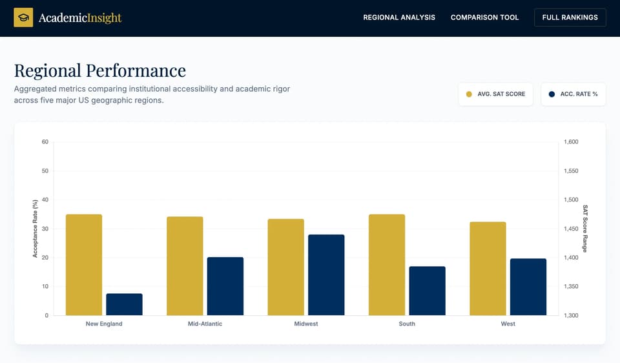Toggle the Acc. Rate % legend
This screenshot has width=620, height=363.
pos(573,94)
